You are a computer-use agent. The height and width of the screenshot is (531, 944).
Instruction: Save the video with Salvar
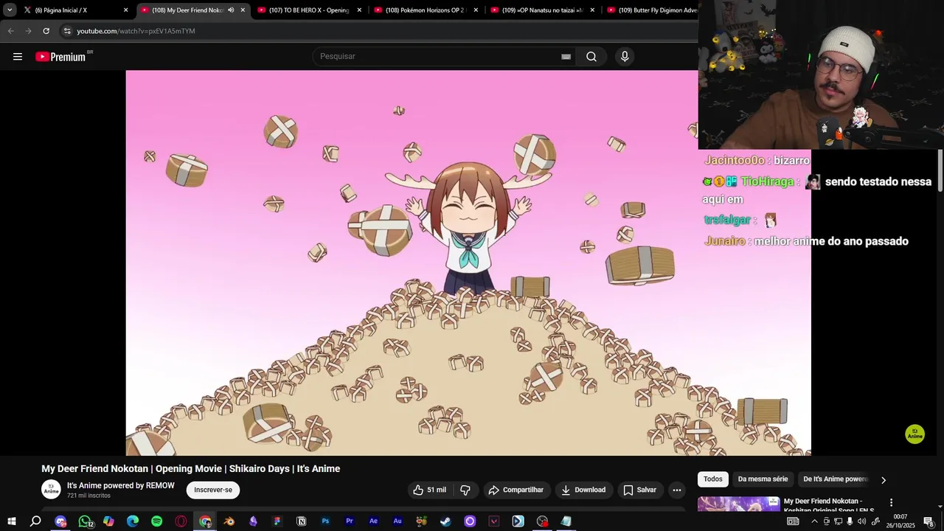639,490
